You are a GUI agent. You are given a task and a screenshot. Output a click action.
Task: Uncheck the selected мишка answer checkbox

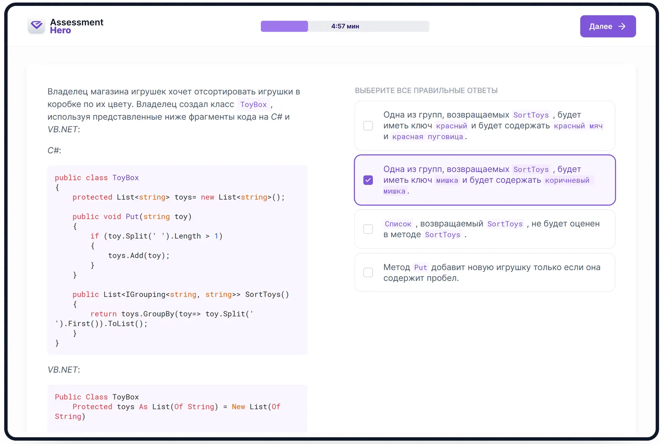(368, 180)
